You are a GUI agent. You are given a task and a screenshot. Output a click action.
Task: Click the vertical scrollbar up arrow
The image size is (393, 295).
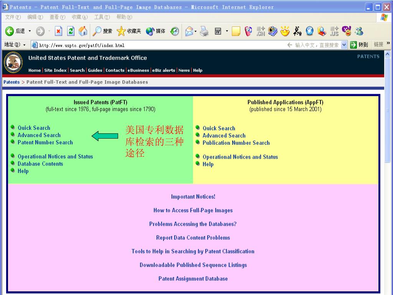(387, 54)
